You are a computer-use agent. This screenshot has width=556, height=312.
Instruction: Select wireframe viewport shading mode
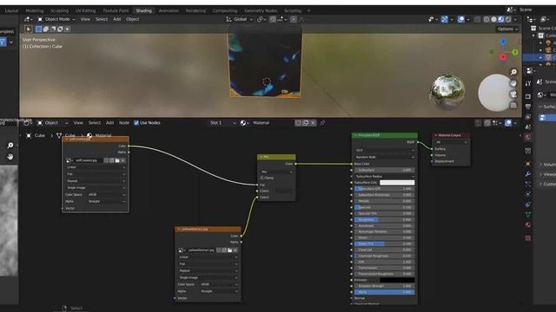click(486, 19)
